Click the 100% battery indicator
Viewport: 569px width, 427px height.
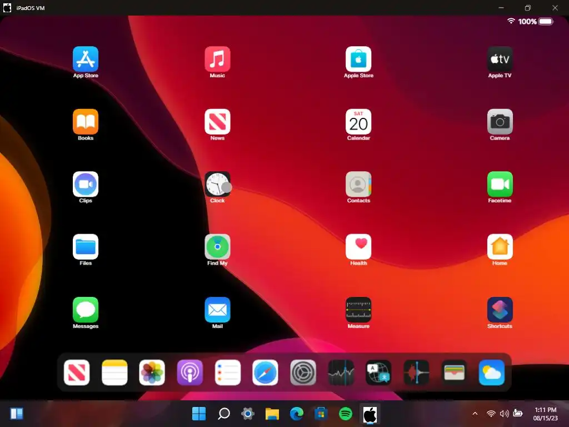(x=536, y=22)
